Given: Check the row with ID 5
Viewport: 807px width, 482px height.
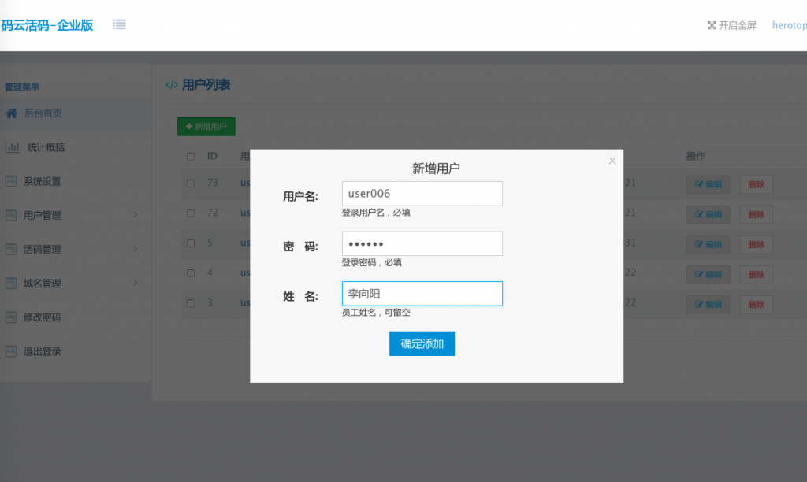Looking at the screenshot, I should tap(191, 243).
